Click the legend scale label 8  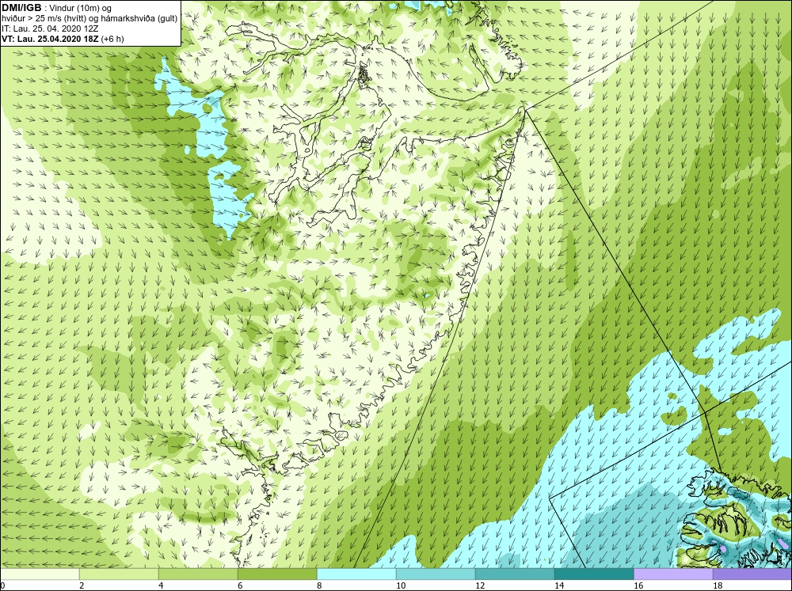[x=320, y=585]
